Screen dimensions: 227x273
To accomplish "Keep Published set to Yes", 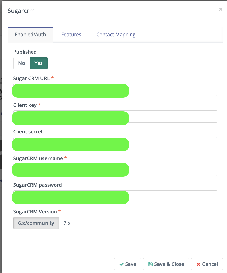I will (x=38, y=63).
